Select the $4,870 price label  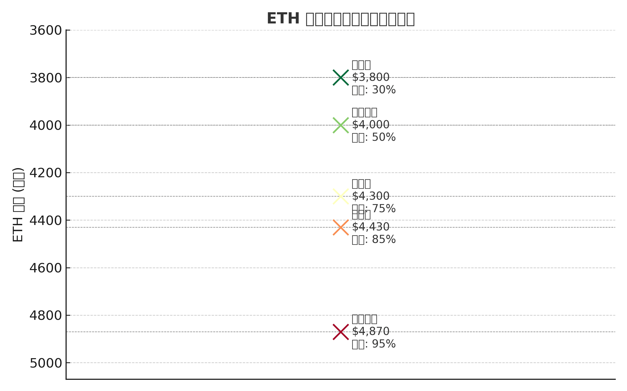point(371,331)
